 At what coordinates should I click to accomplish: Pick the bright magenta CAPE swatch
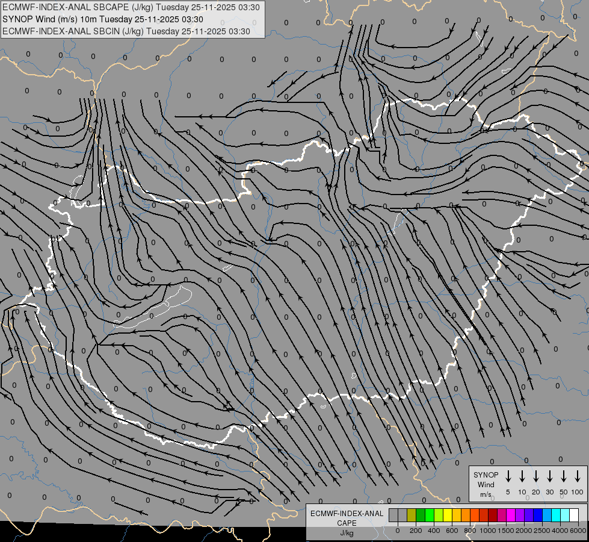tap(511, 515)
